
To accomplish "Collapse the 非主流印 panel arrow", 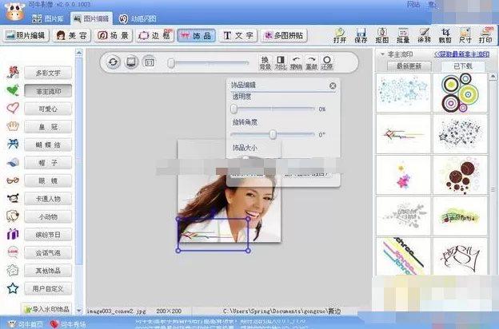I will tap(382, 54).
